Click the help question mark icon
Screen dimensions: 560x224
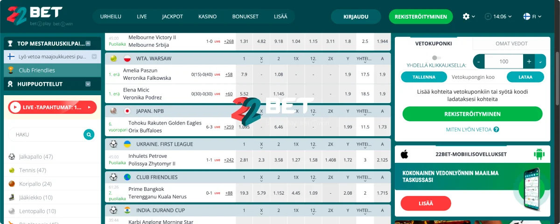pyautogui.click(x=496, y=129)
